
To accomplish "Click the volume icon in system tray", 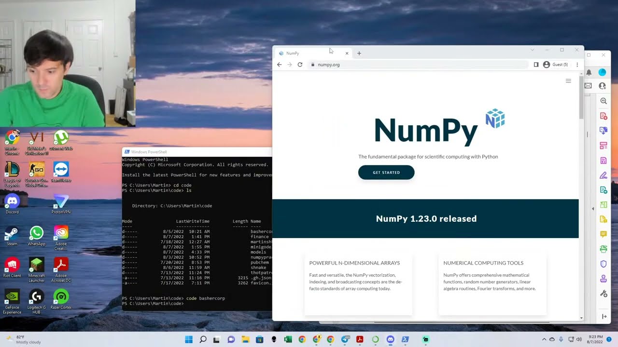I will pyautogui.click(x=579, y=339).
